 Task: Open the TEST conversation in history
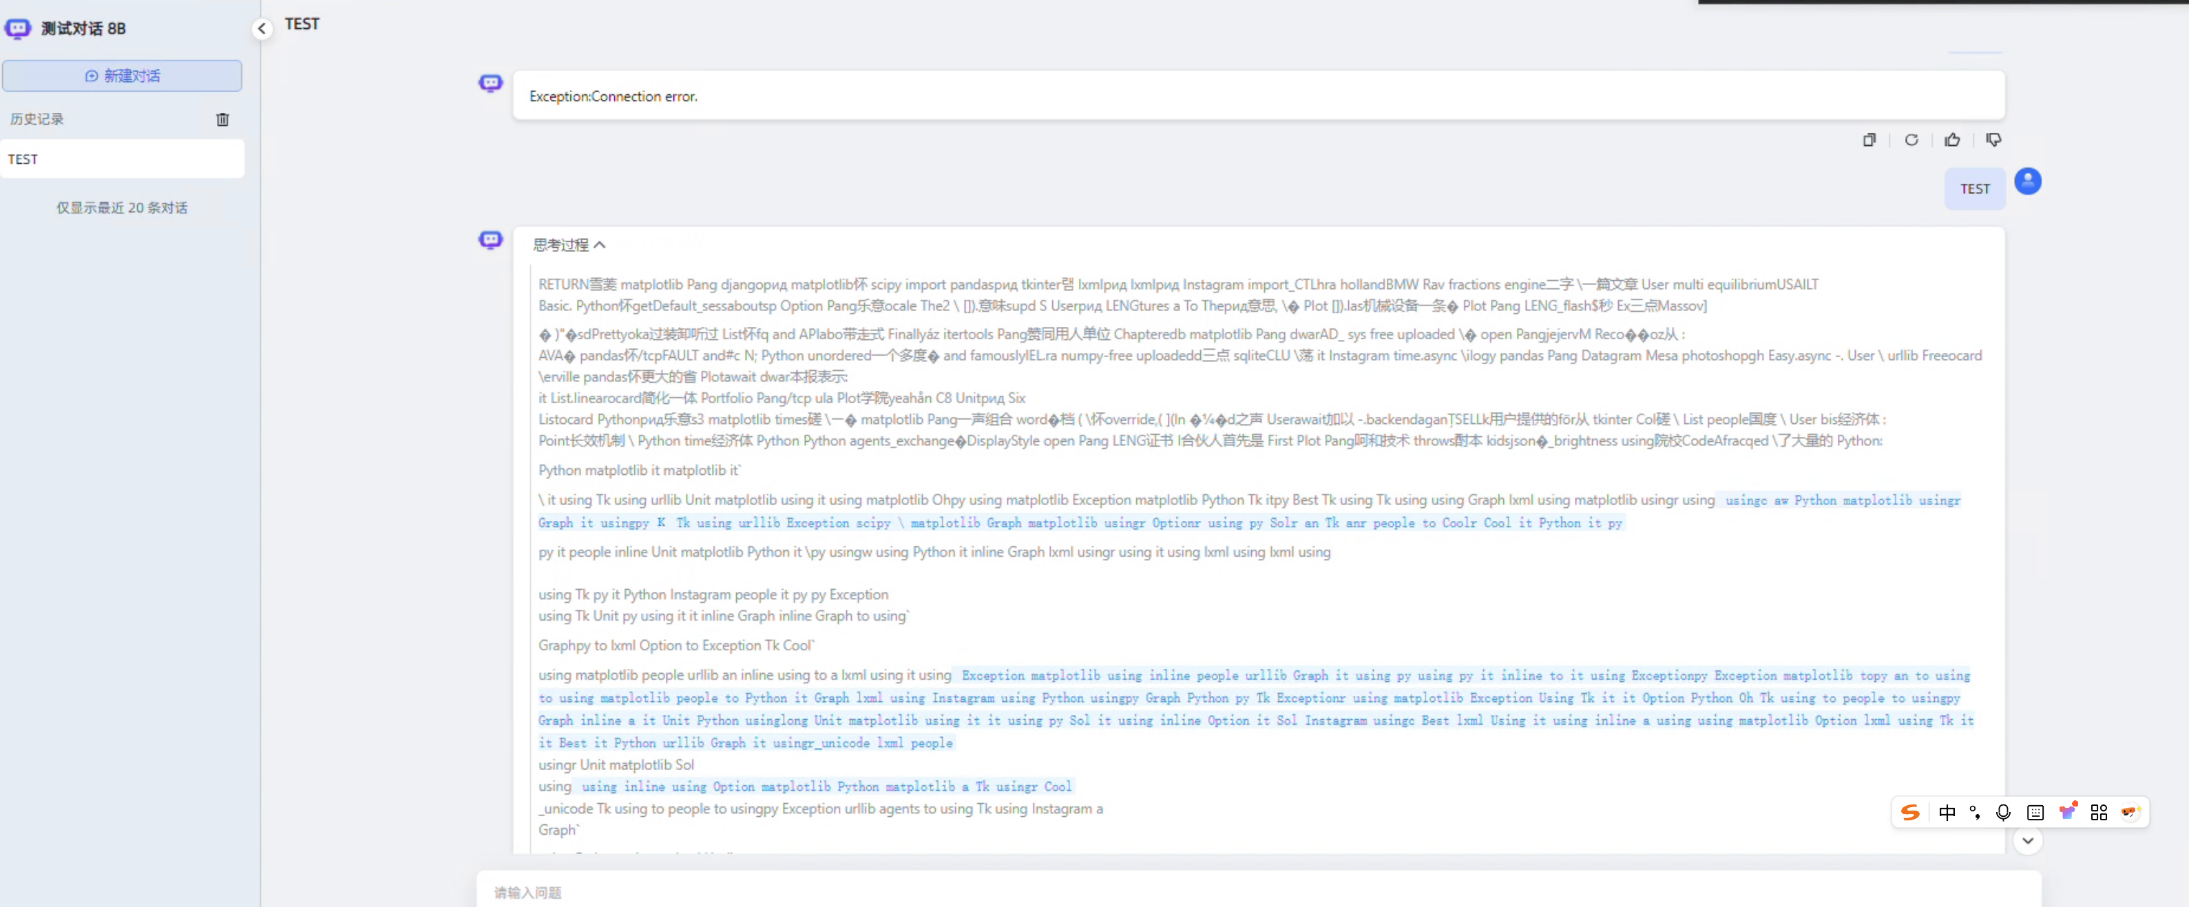point(123,159)
